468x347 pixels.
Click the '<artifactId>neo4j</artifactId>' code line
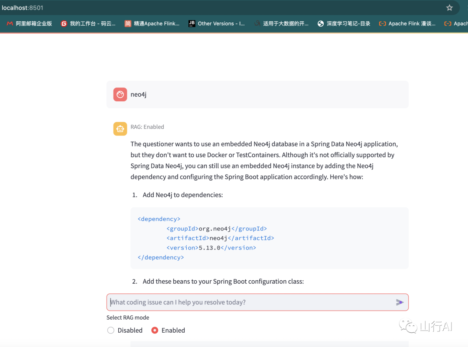[220, 238]
